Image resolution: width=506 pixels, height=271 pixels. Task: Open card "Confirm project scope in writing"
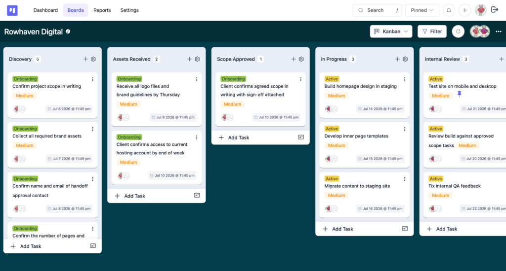coord(47,86)
